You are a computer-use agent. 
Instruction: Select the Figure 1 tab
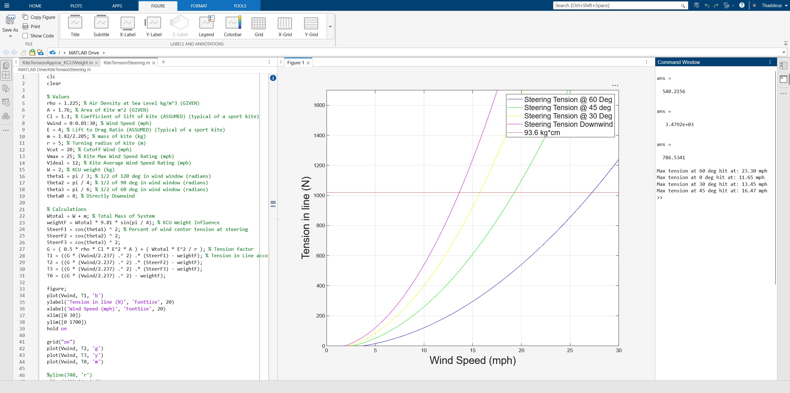[x=296, y=62]
